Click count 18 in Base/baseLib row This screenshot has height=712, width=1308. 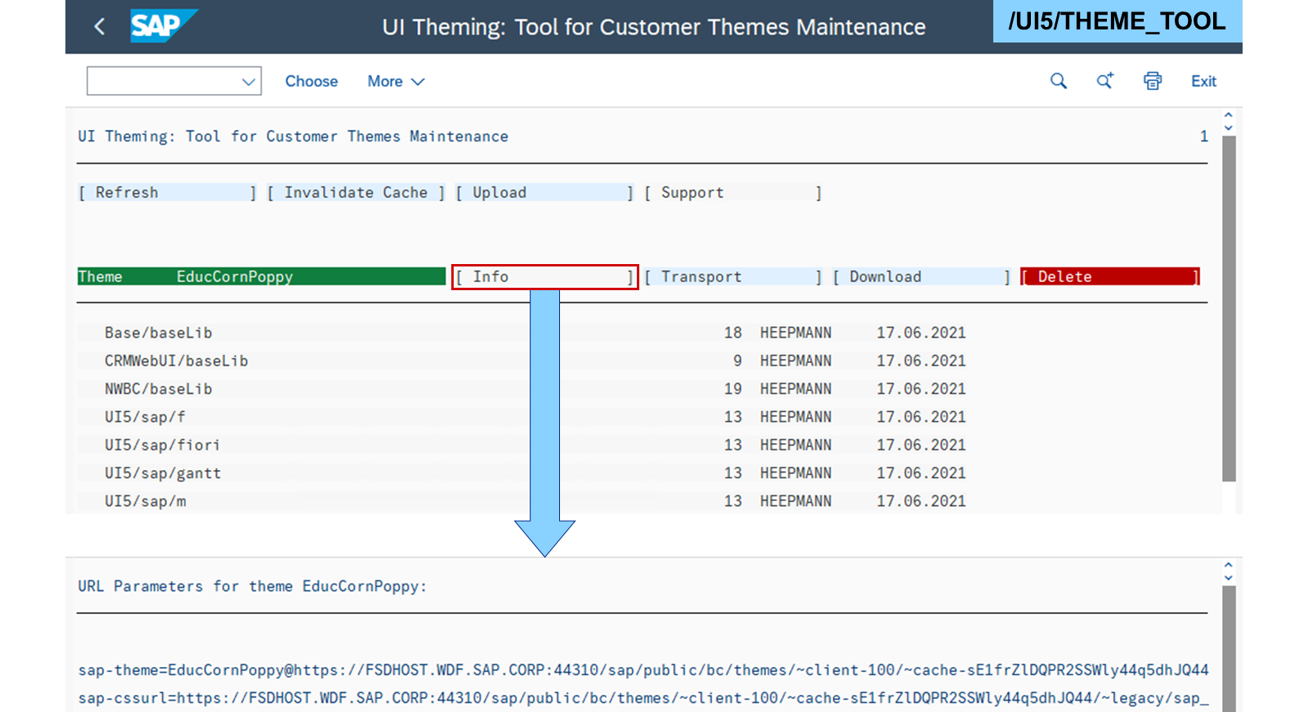click(x=732, y=334)
